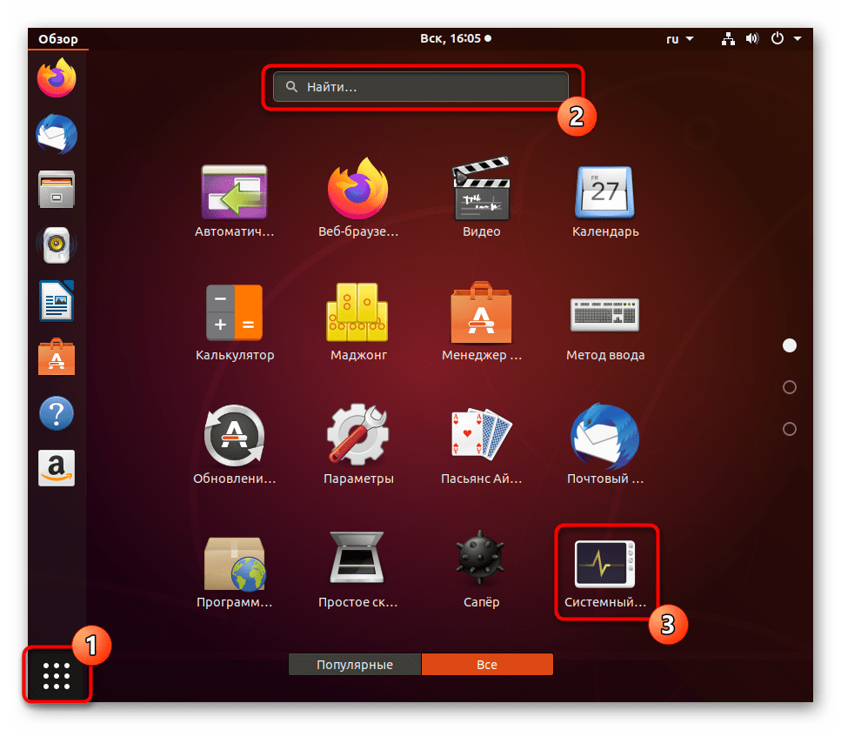Screen dimensions: 841x730
Task: Select the Все applications tab
Action: tap(487, 665)
